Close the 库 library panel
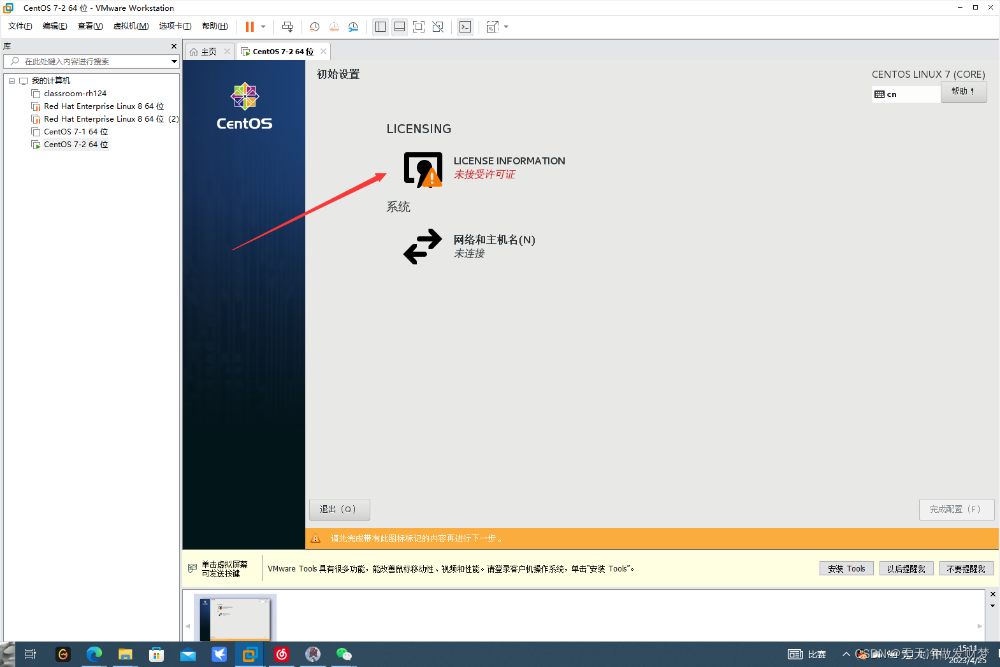Viewport: 1000px width, 667px height. [x=174, y=47]
